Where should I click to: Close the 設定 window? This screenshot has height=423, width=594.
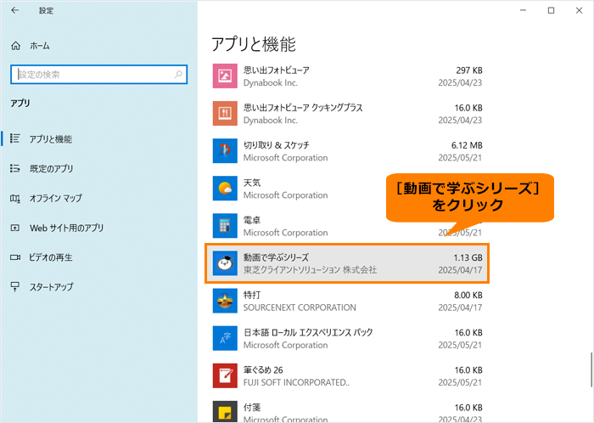pyautogui.click(x=579, y=10)
